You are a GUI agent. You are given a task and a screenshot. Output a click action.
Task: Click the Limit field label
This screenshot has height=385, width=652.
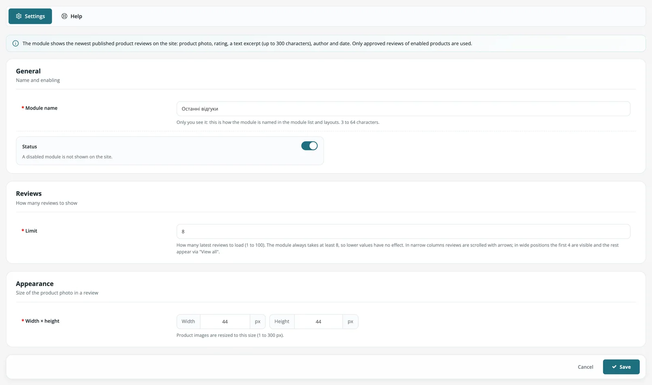(x=31, y=231)
